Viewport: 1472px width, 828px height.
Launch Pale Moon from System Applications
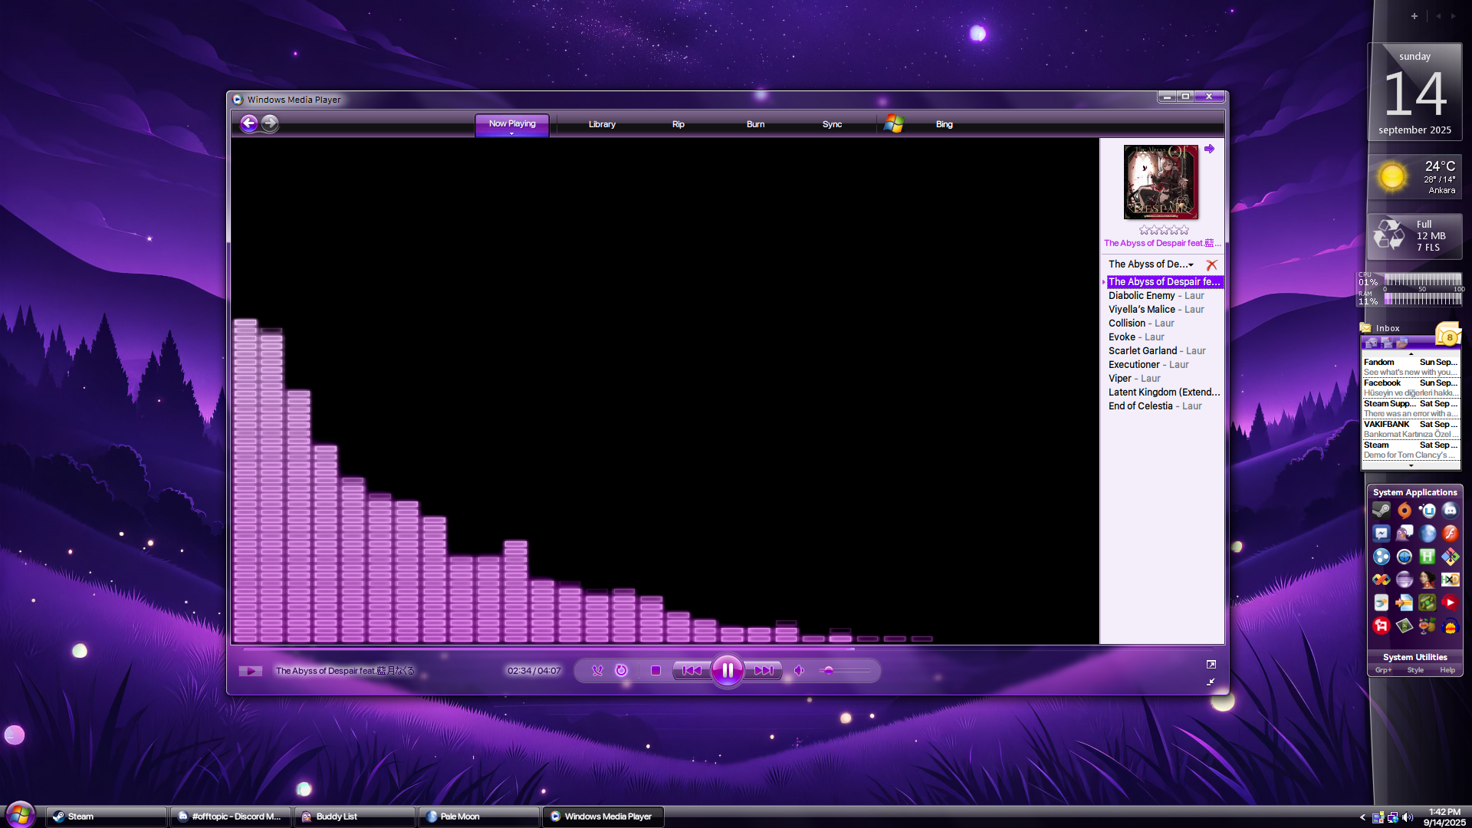(1427, 534)
